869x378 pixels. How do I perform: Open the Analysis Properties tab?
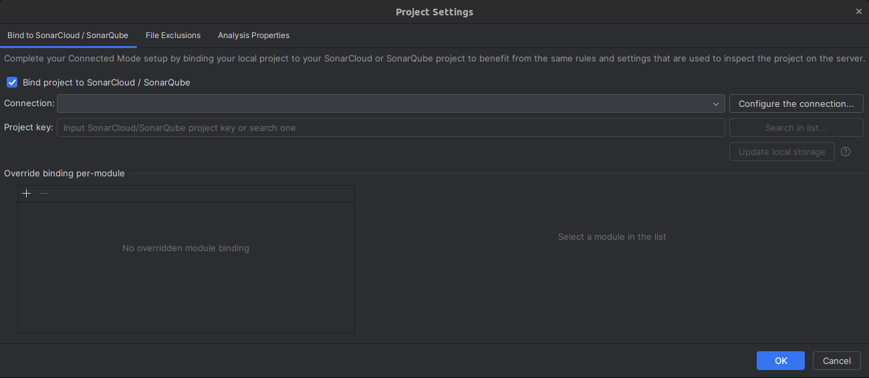[x=253, y=35]
